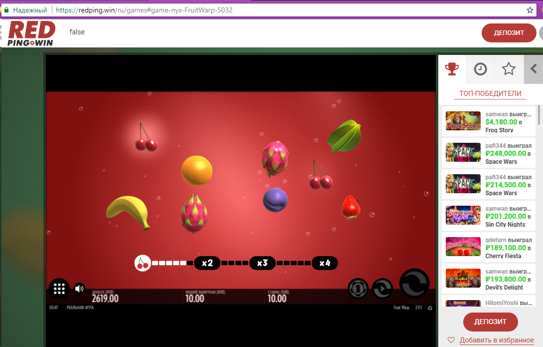Image resolution: width=543 pixels, height=347 pixels.
Task: Spin the Fruit Warp reels
Action: tap(414, 284)
